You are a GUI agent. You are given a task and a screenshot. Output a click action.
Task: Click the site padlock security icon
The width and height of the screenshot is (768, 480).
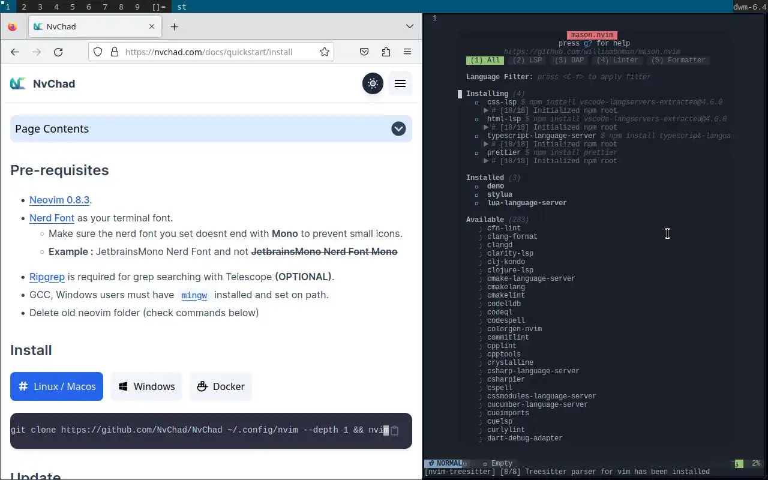[x=114, y=52]
